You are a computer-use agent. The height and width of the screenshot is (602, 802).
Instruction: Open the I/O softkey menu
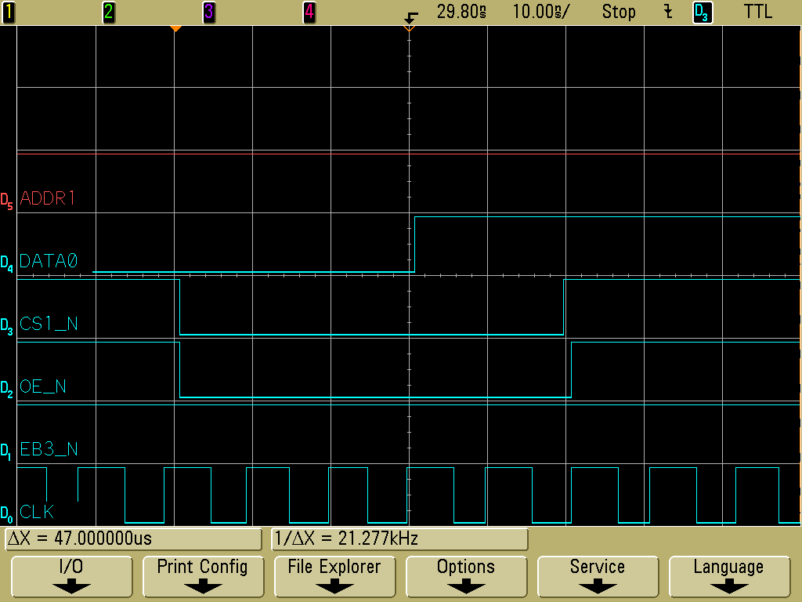[71, 576]
